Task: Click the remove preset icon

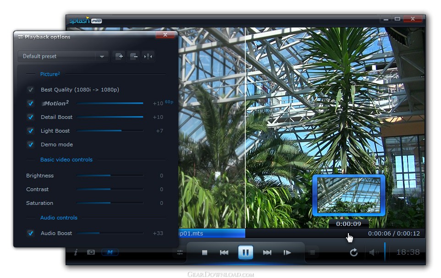Action: 133,56
